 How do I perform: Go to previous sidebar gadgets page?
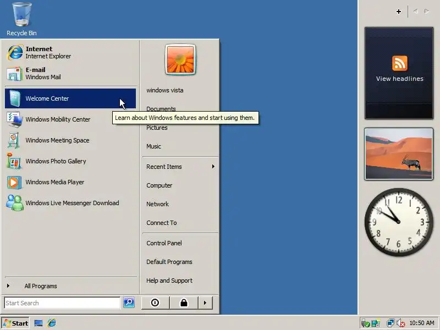tap(416, 11)
